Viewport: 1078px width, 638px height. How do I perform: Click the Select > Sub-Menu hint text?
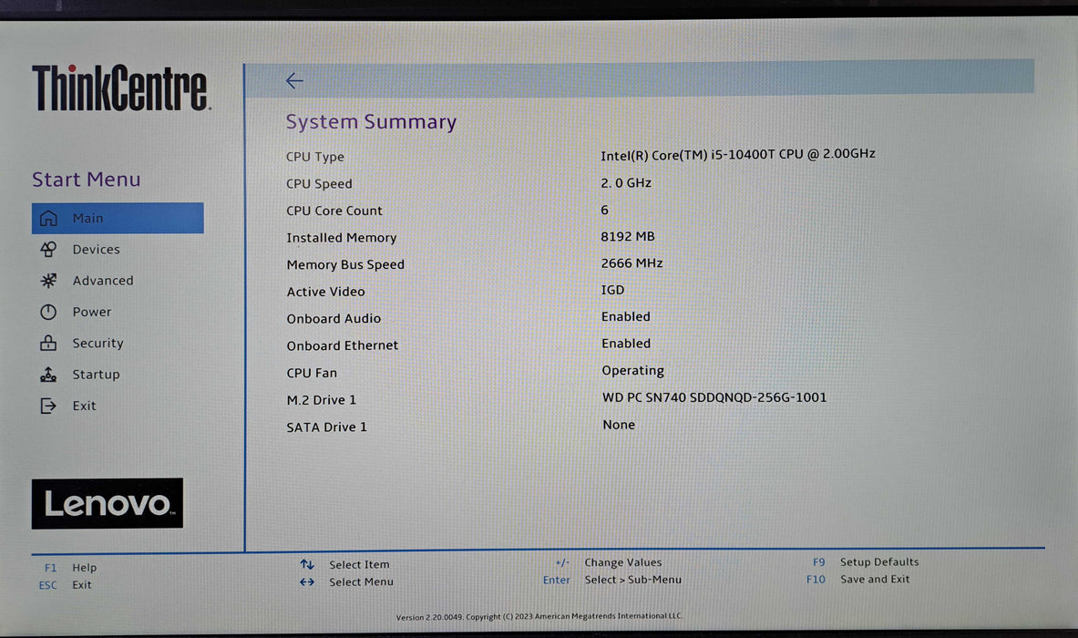point(632,580)
